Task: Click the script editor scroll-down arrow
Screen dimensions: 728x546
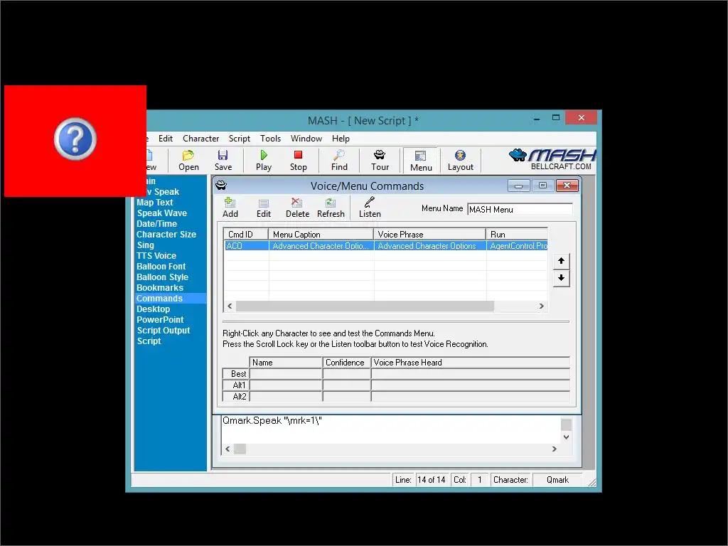Action: coord(566,437)
